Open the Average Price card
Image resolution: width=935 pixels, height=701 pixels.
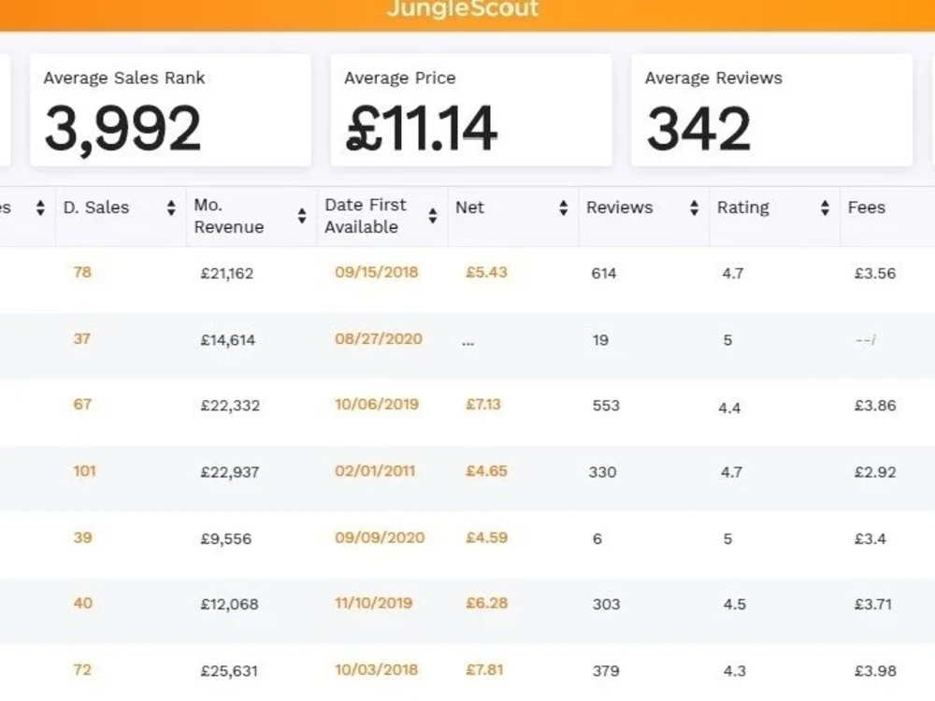pos(471,110)
